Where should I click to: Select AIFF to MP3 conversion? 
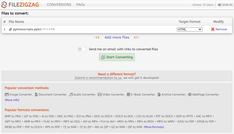click(13, 121)
